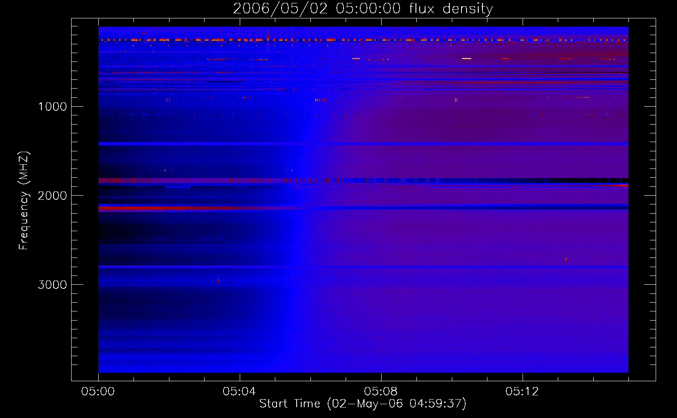Click the 05:08 time tick label
The width and height of the screenshot is (677, 418).
point(381,392)
